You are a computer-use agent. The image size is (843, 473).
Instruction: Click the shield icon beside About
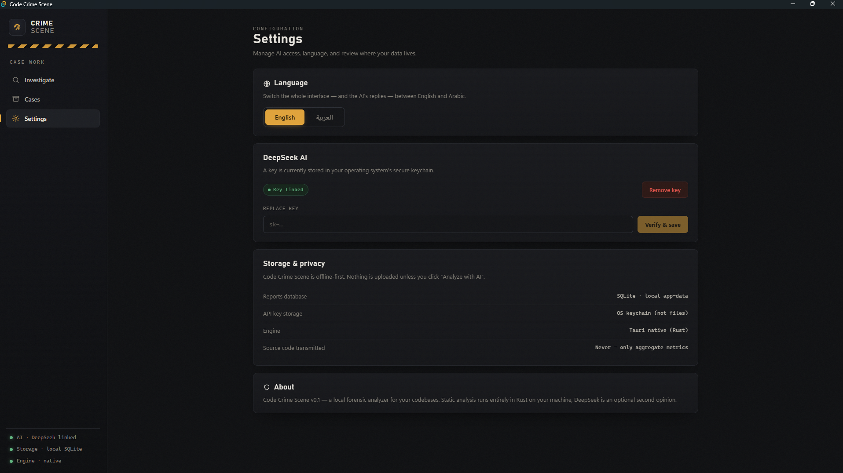[x=267, y=387]
